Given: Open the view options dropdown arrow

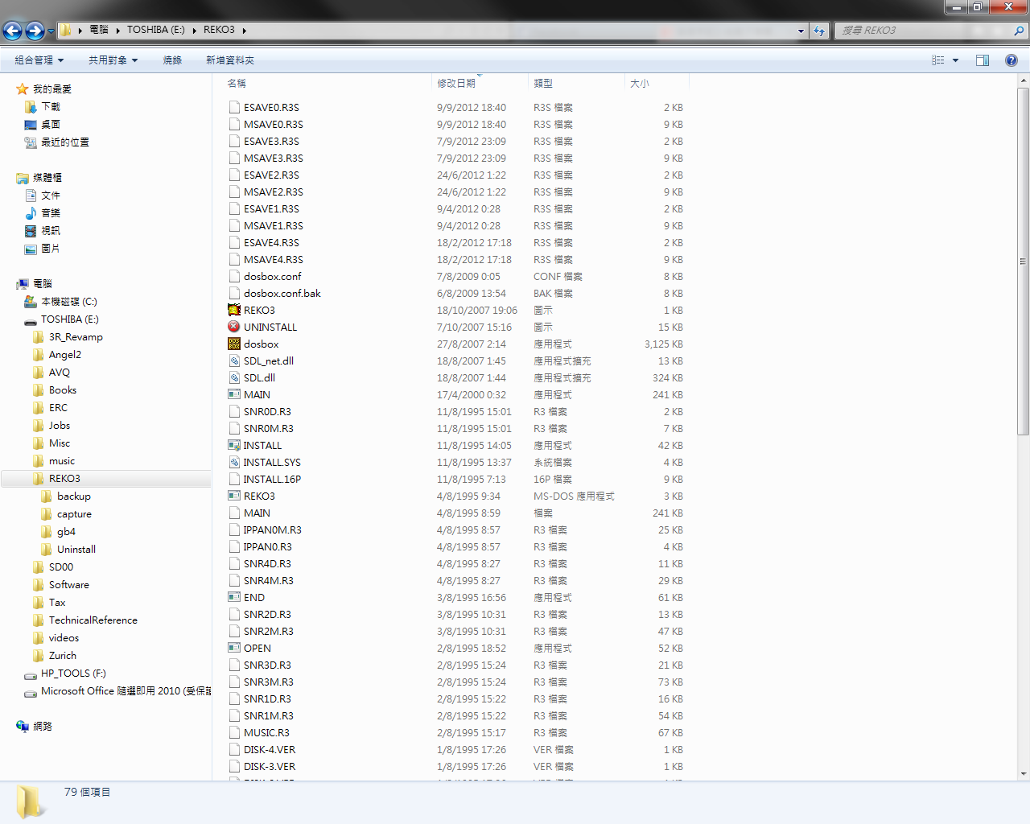Looking at the screenshot, I should pos(956,60).
